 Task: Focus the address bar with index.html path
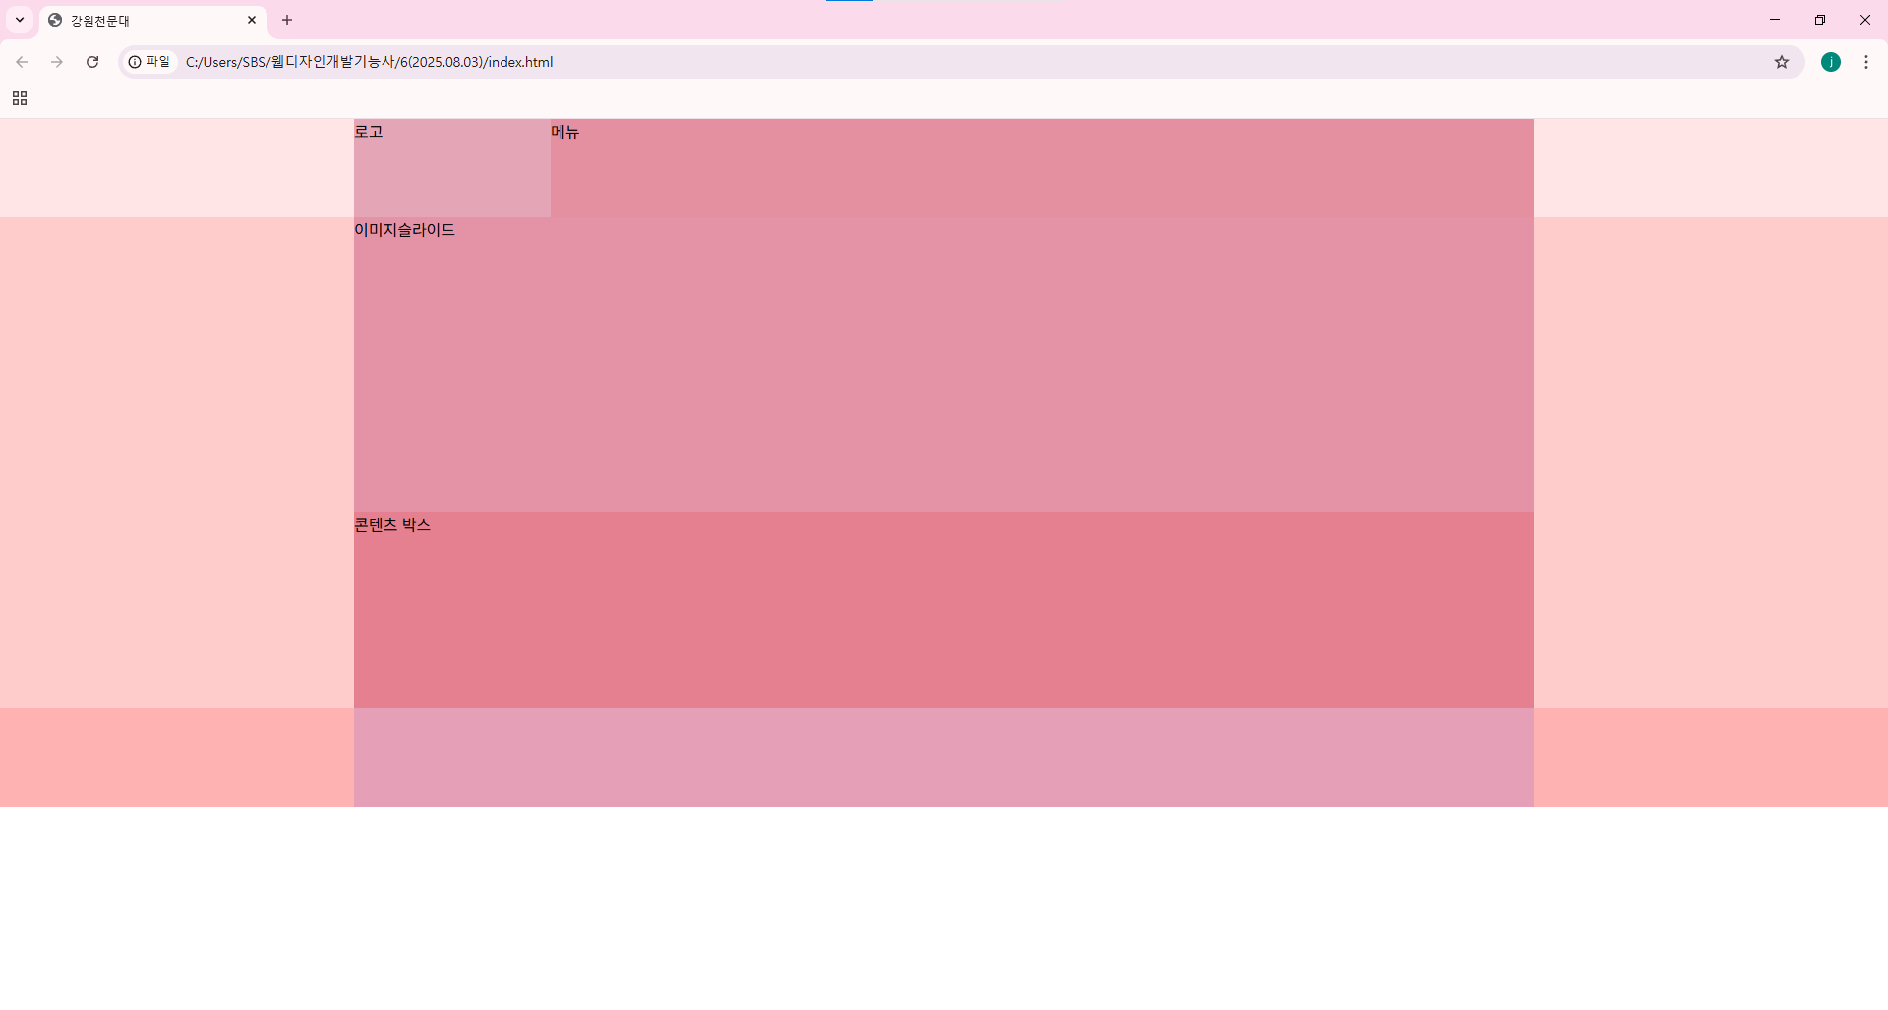[964, 62]
